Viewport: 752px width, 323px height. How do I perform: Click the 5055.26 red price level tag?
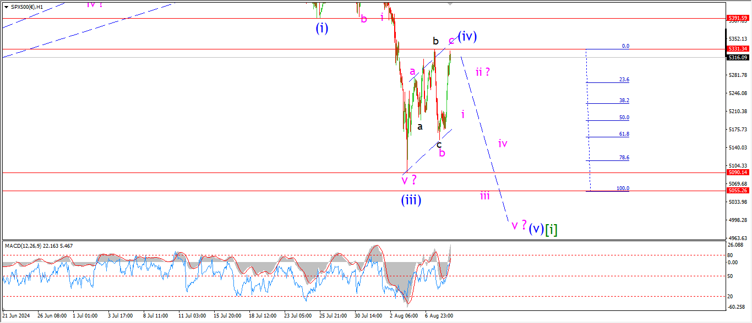point(738,191)
